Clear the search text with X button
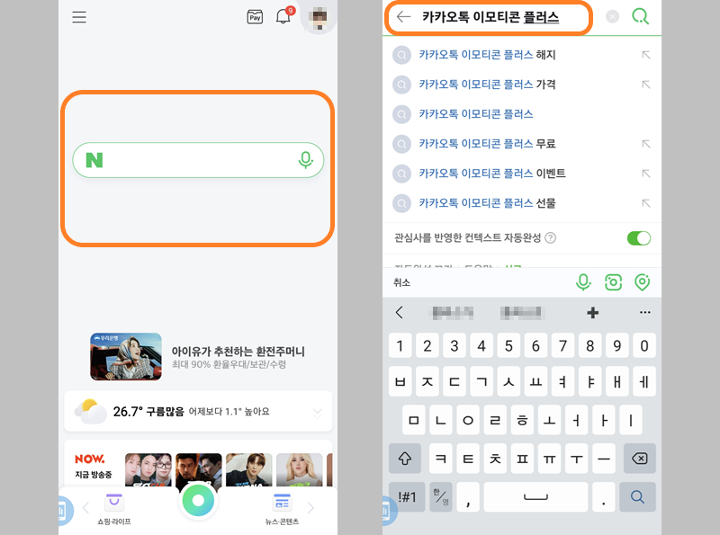 click(612, 17)
